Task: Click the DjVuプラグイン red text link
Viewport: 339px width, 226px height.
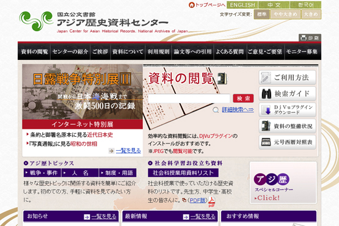Action: pos(216,136)
